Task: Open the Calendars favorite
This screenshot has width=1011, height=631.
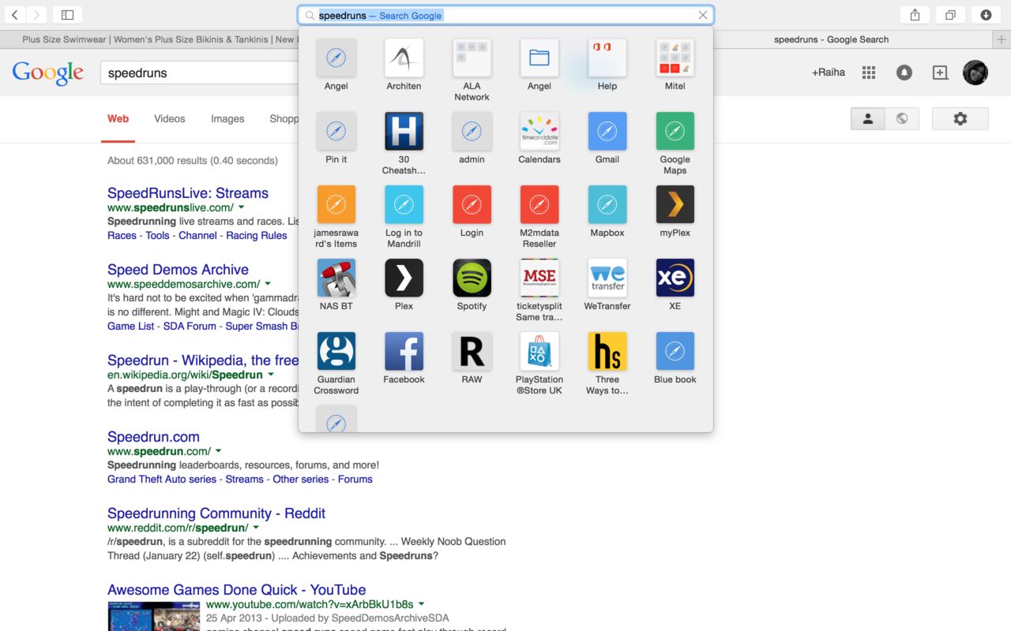Action: pos(539,131)
